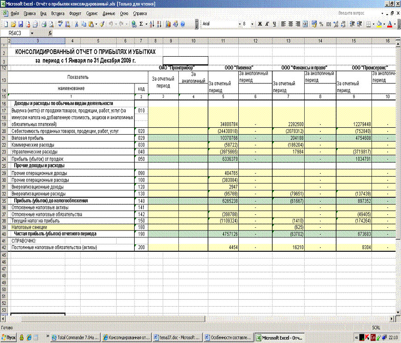Screen dimensions: 401x343
Task: Click the Cut scissors icon
Action: [77, 24]
